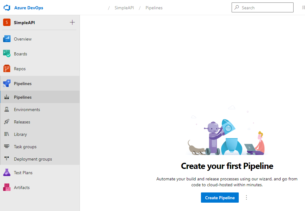Navigate to Repos in the sidebar
The width and height of the screenshot is (305, 211).
20,69
